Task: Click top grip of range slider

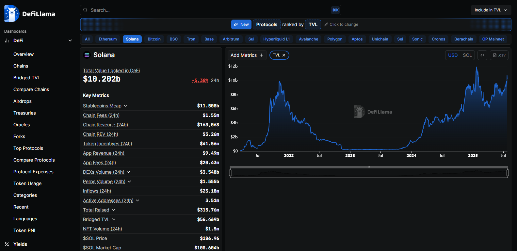Action: click(369, 167)
